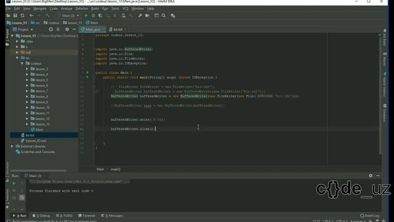The width and height of the screenshot is (394, 222).
Task: Open the VCS menu
Action: coord(125,9)
